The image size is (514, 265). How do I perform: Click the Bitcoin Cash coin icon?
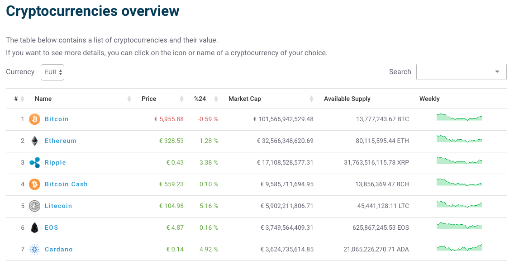[x=34, y=185]
